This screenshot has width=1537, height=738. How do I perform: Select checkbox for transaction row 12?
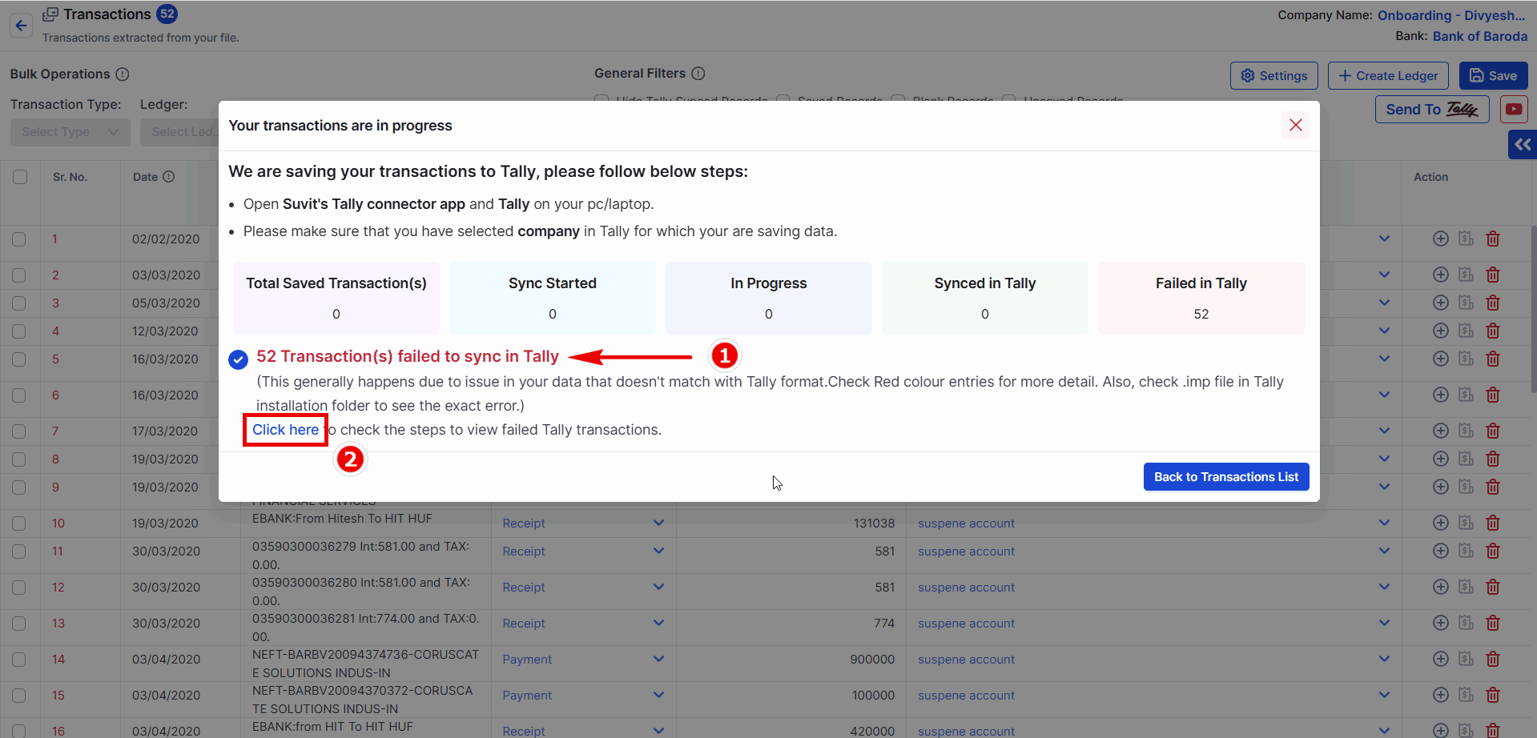pos(19,588)
